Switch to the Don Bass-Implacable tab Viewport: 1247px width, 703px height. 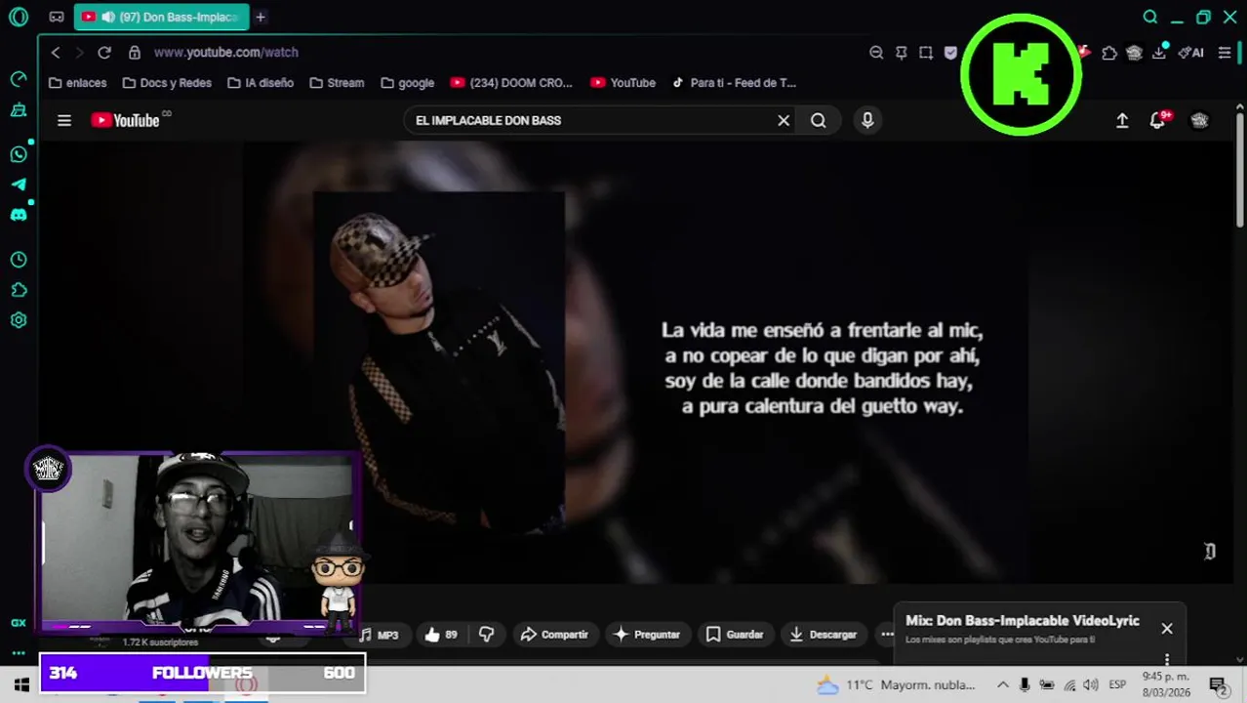(x=161, y=18)
